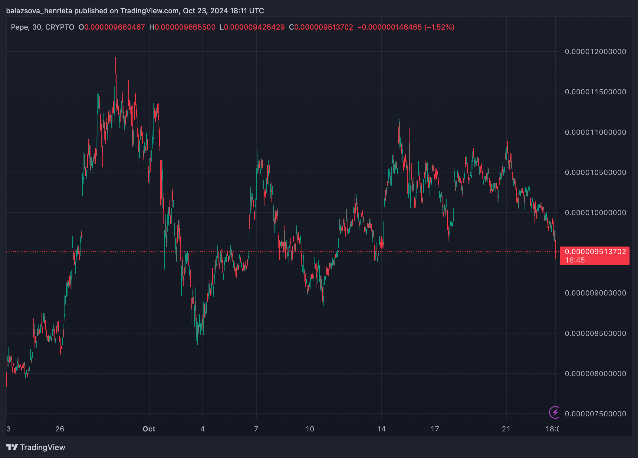Screen dimensions: 638x458
Task: Click the 0.000012000000 price axis label
Action: pyautogui.click(x=595, y=52)
